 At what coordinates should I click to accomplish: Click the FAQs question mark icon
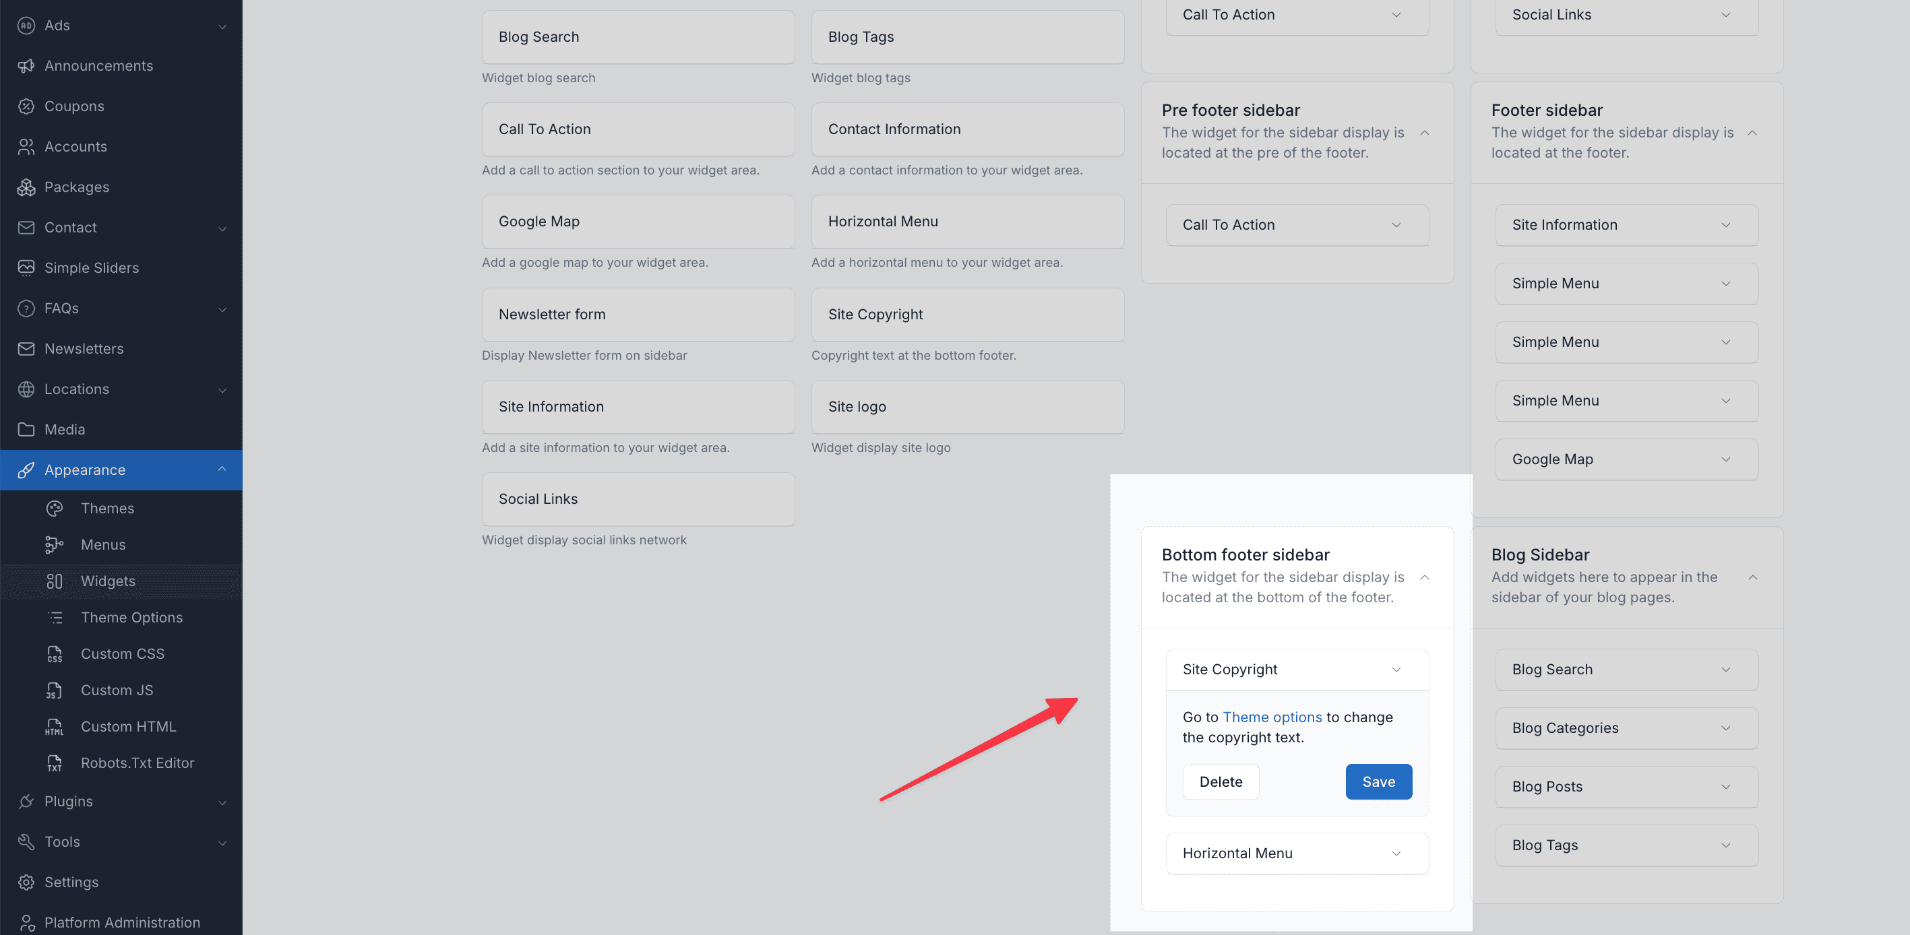[x=26, y=309]
